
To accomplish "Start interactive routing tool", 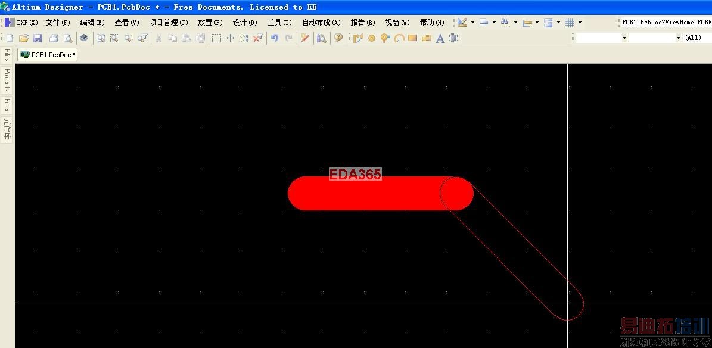I will click(x=358, y=38).
